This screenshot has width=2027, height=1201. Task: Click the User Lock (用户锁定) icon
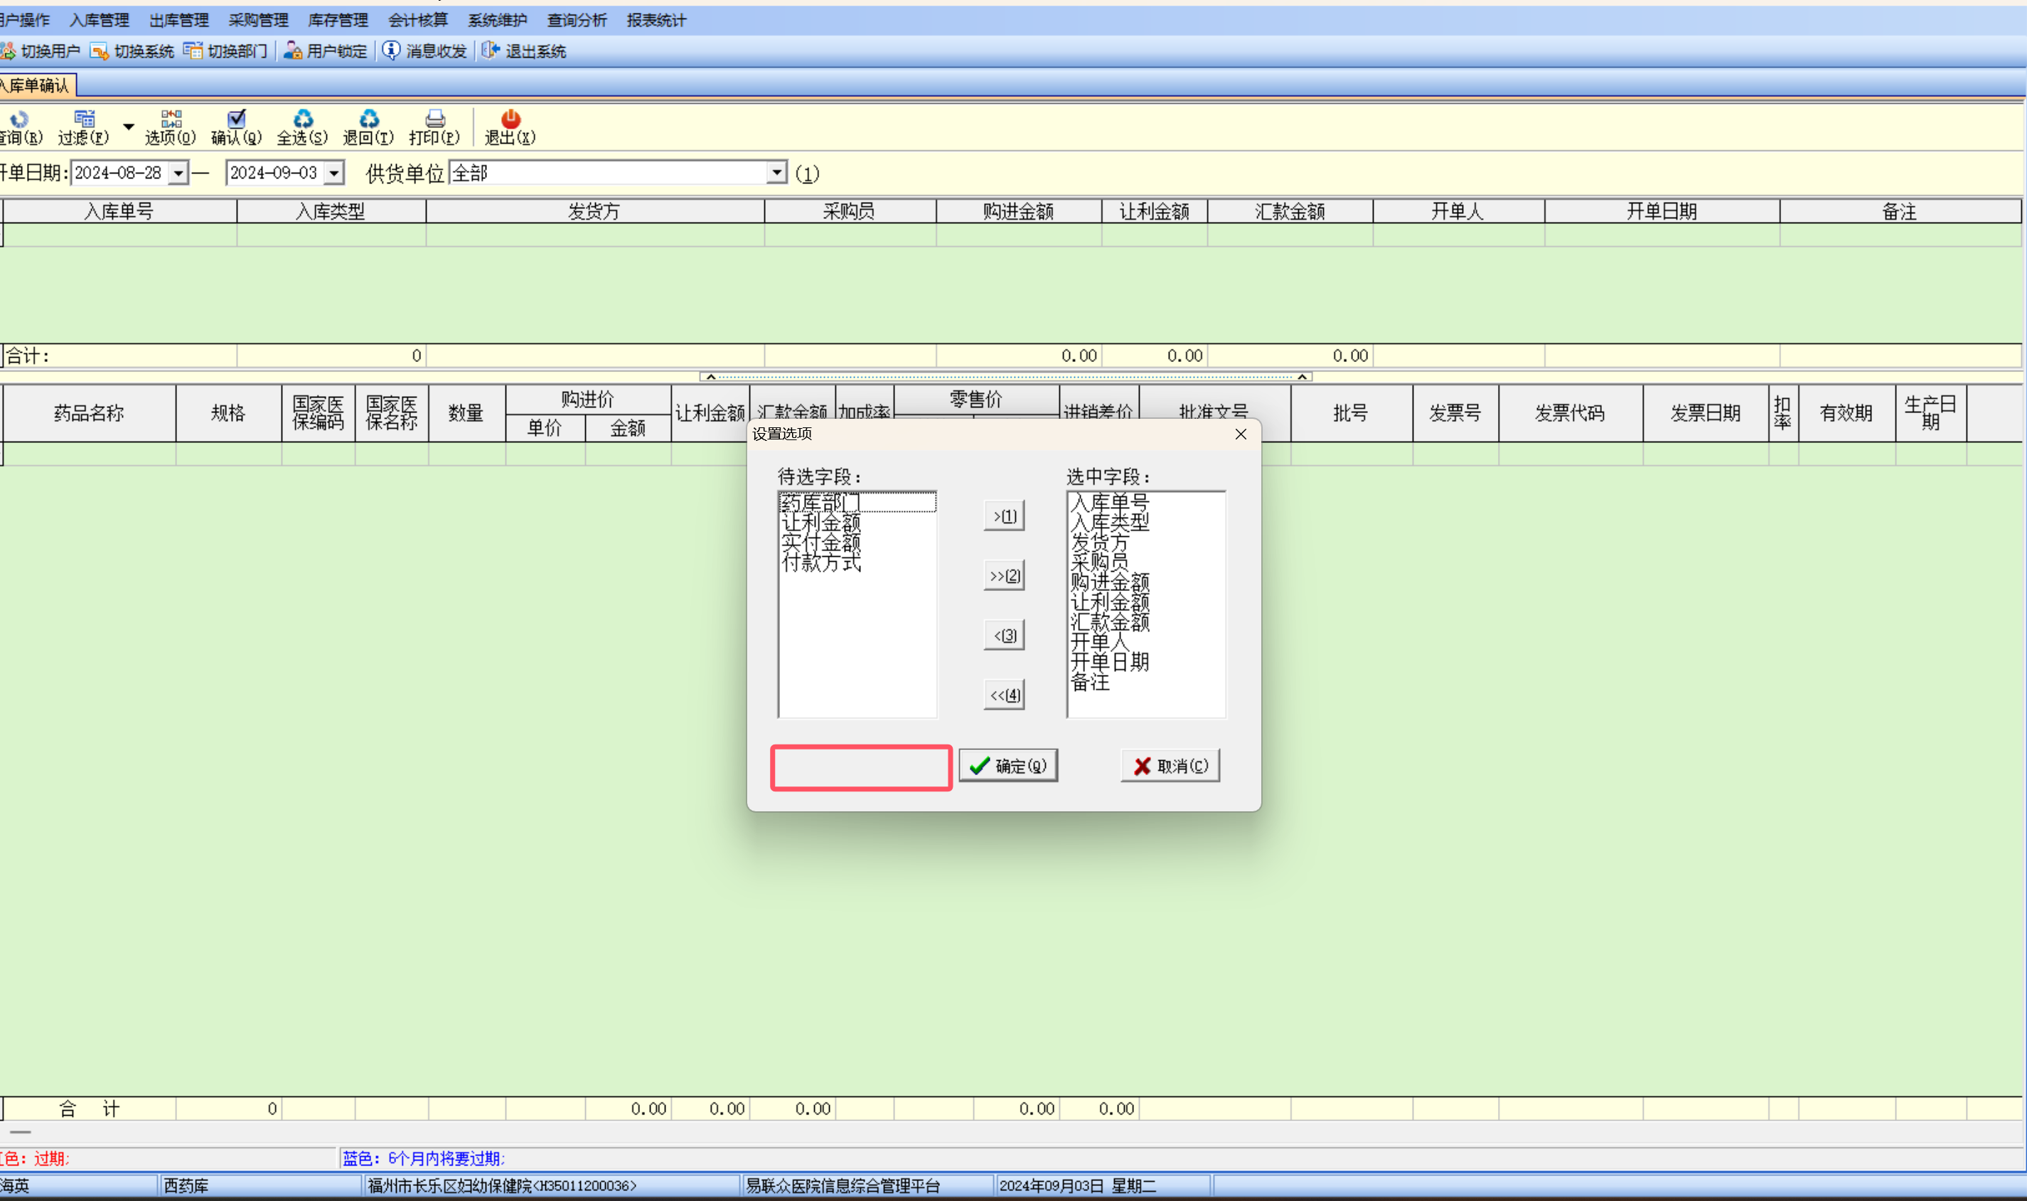pyautogui.click(x=293, y=51)
